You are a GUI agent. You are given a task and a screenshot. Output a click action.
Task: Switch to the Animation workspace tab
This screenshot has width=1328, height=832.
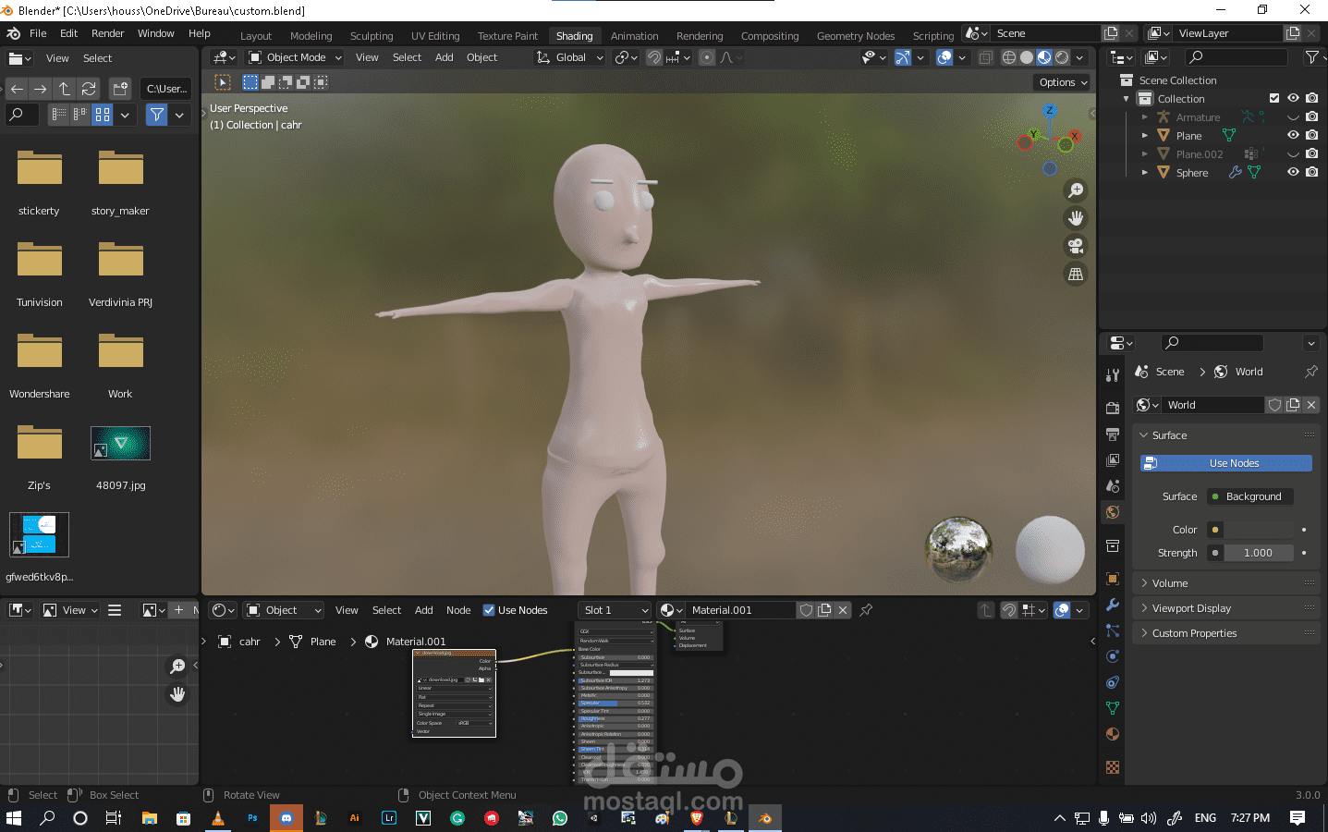(x=635, y=36)
